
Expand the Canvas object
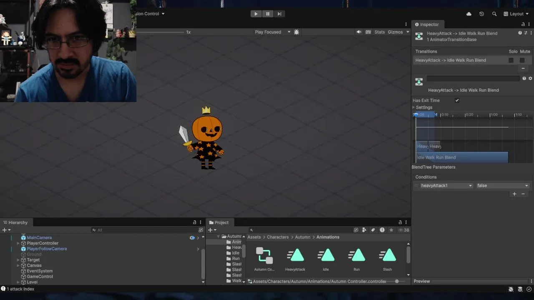point(18,265)
